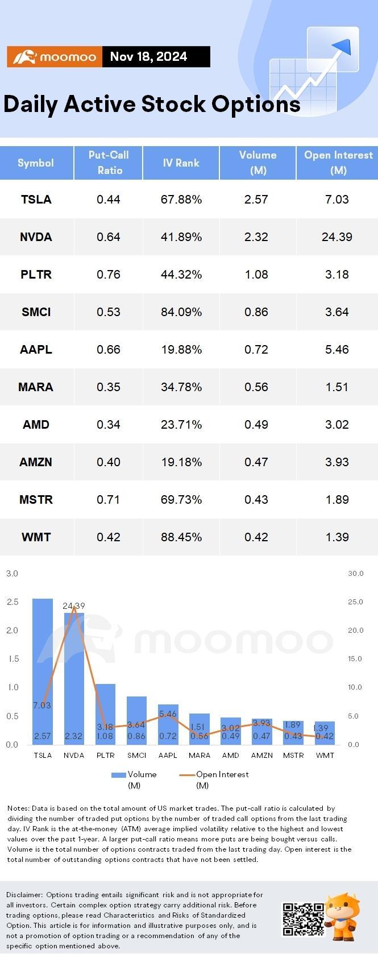Image resolution: width=378 pixels, height=958 pixels.
Task: Select the MSTR row in the table
Action: (189, 500)
